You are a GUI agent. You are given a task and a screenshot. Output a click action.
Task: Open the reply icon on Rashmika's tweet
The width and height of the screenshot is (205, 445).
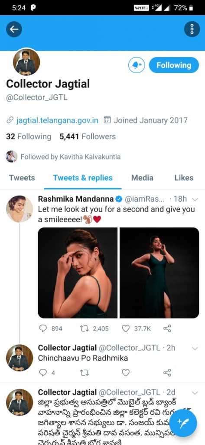click(x=43, y=329)
